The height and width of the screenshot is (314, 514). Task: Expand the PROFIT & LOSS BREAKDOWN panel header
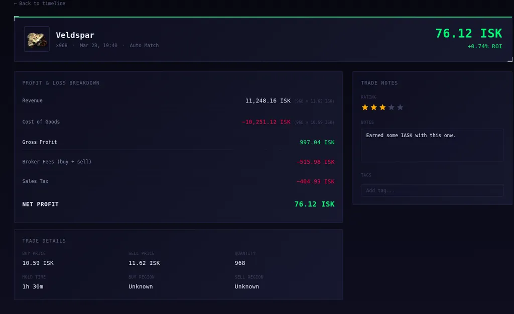pos(61,83)
